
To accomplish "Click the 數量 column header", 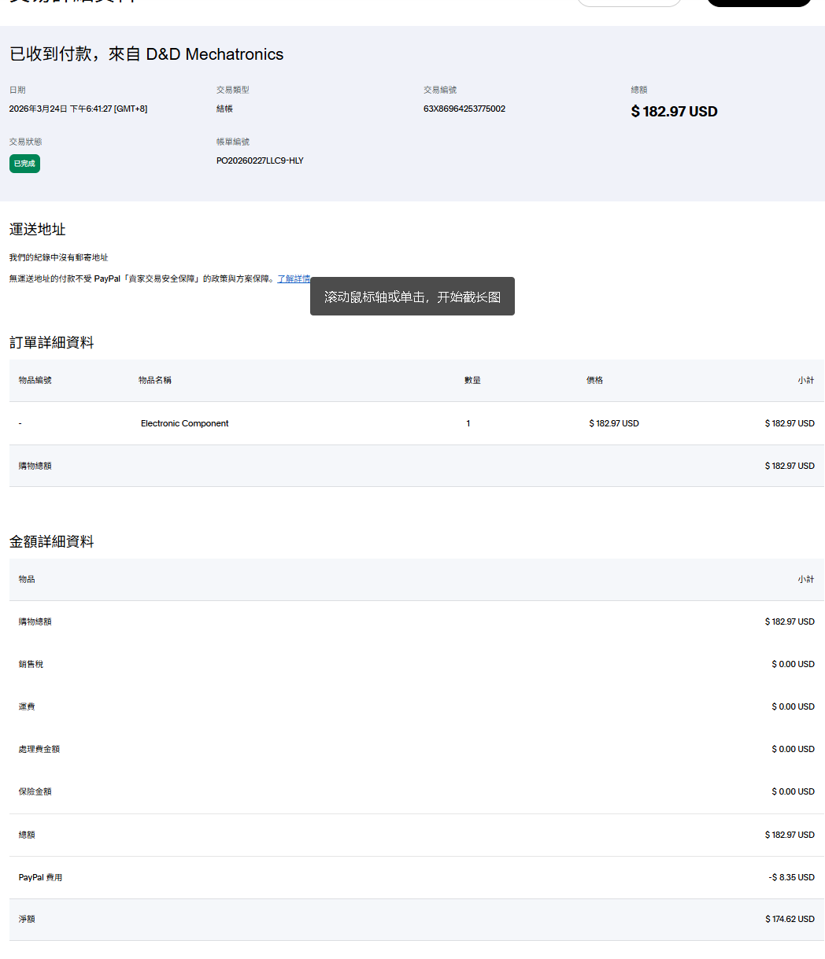I will [472, 380].
